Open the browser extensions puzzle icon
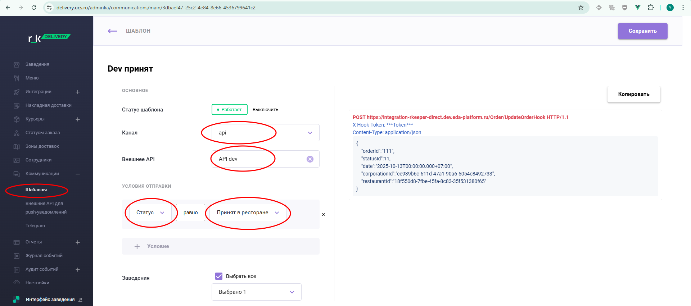 click(x=651, y=8)
